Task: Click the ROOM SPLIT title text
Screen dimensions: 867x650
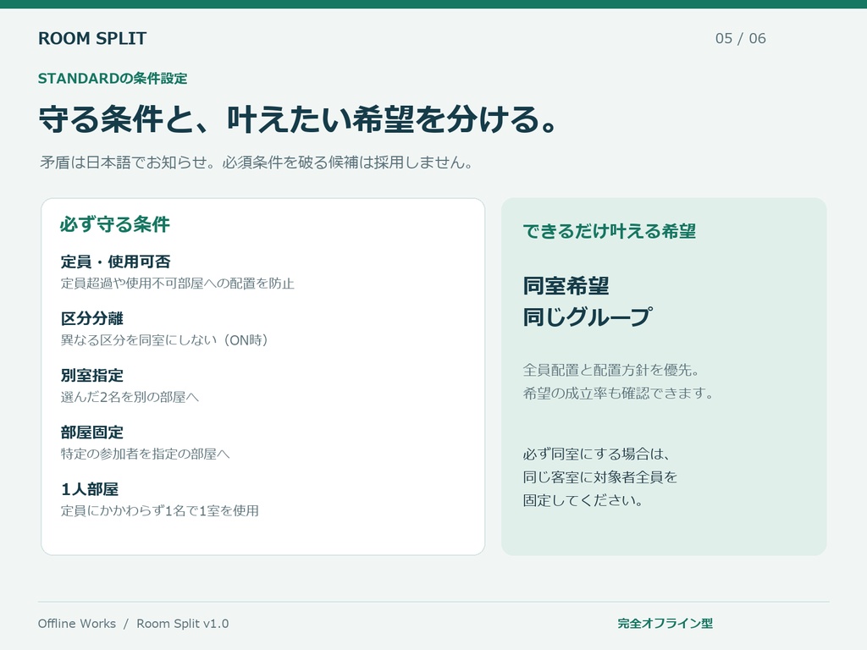Action: point(92,38)
